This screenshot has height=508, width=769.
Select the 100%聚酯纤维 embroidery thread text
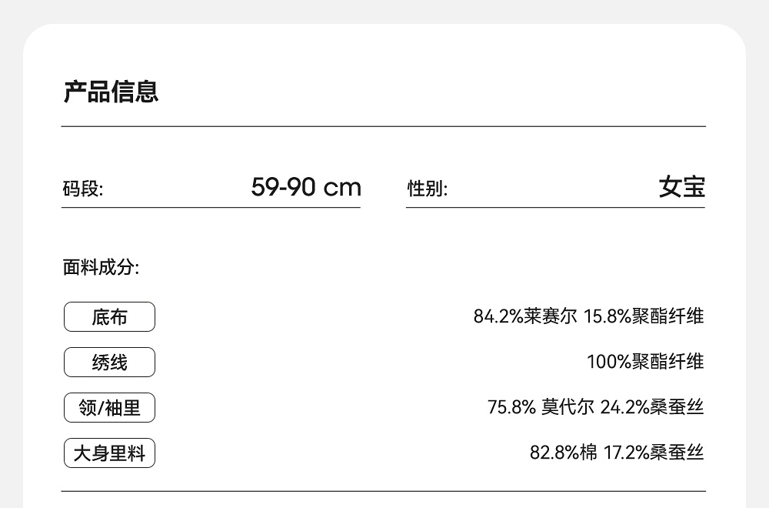pos(645,362)
